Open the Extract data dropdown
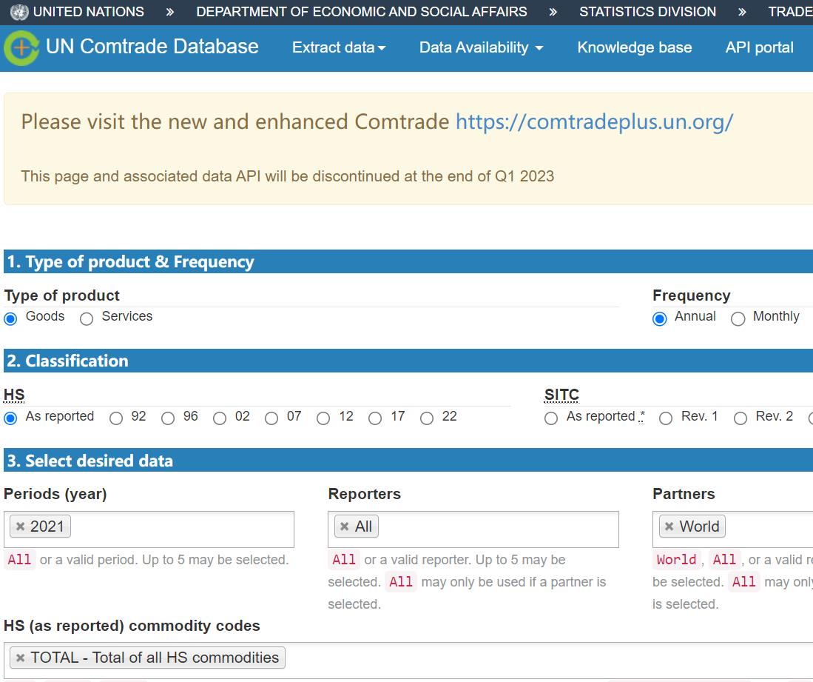The height and width of the screenshot is (682, 813). (x=339, y=47)
